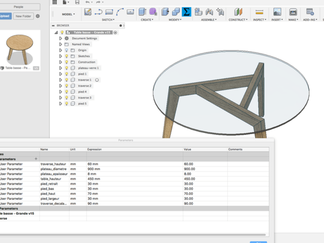Screen dimensions: 324x243
Task: Click the Upload button
Action: click(x=5, y=16)
